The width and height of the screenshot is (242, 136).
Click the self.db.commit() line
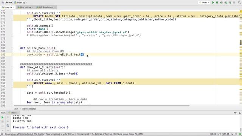[x=40, y=26]
